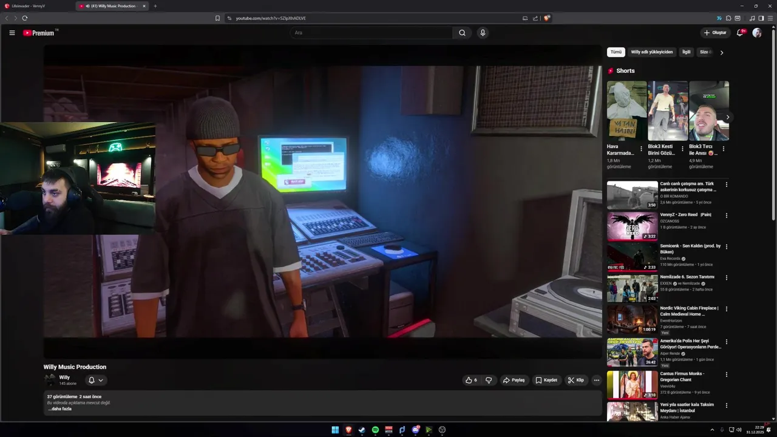
Task: Click Brave shields icon in address bar
Action: [x=546, y=18]
